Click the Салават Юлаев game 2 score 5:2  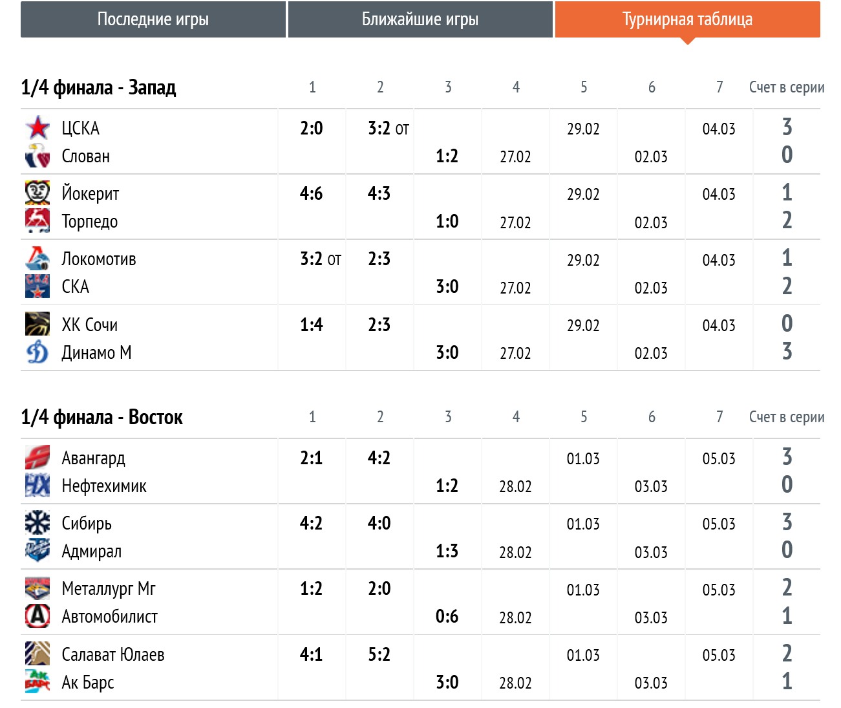(379, 655)
